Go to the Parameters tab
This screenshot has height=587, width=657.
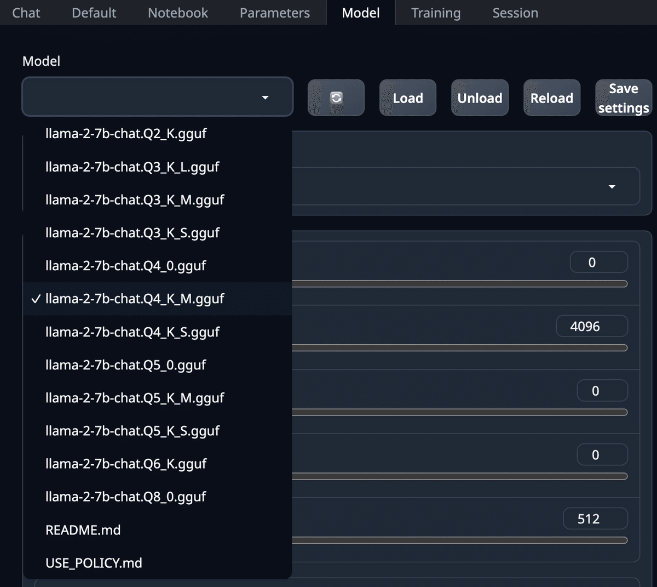275,13
